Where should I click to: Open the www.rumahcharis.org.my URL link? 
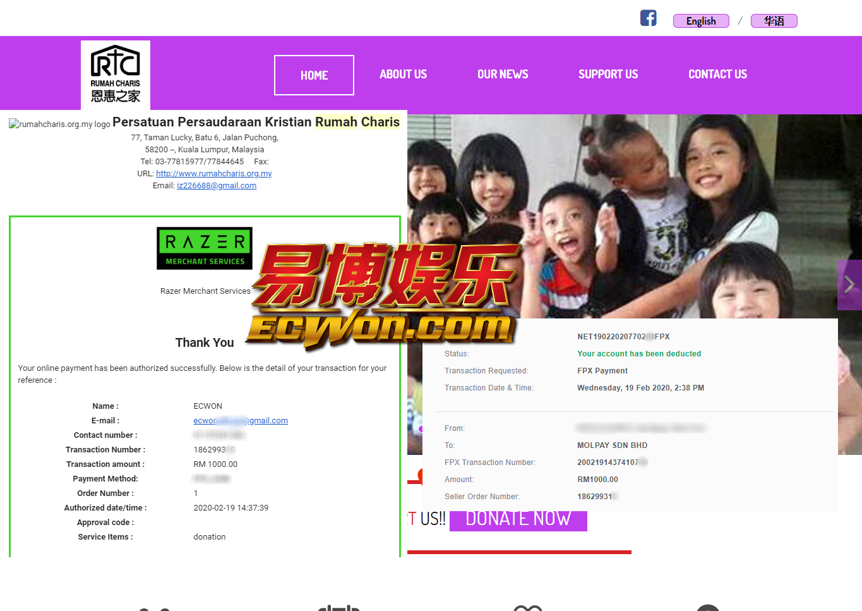pos(213,174)
